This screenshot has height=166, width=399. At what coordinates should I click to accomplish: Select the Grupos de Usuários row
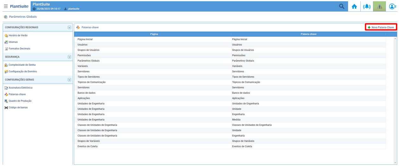point(231,50)
